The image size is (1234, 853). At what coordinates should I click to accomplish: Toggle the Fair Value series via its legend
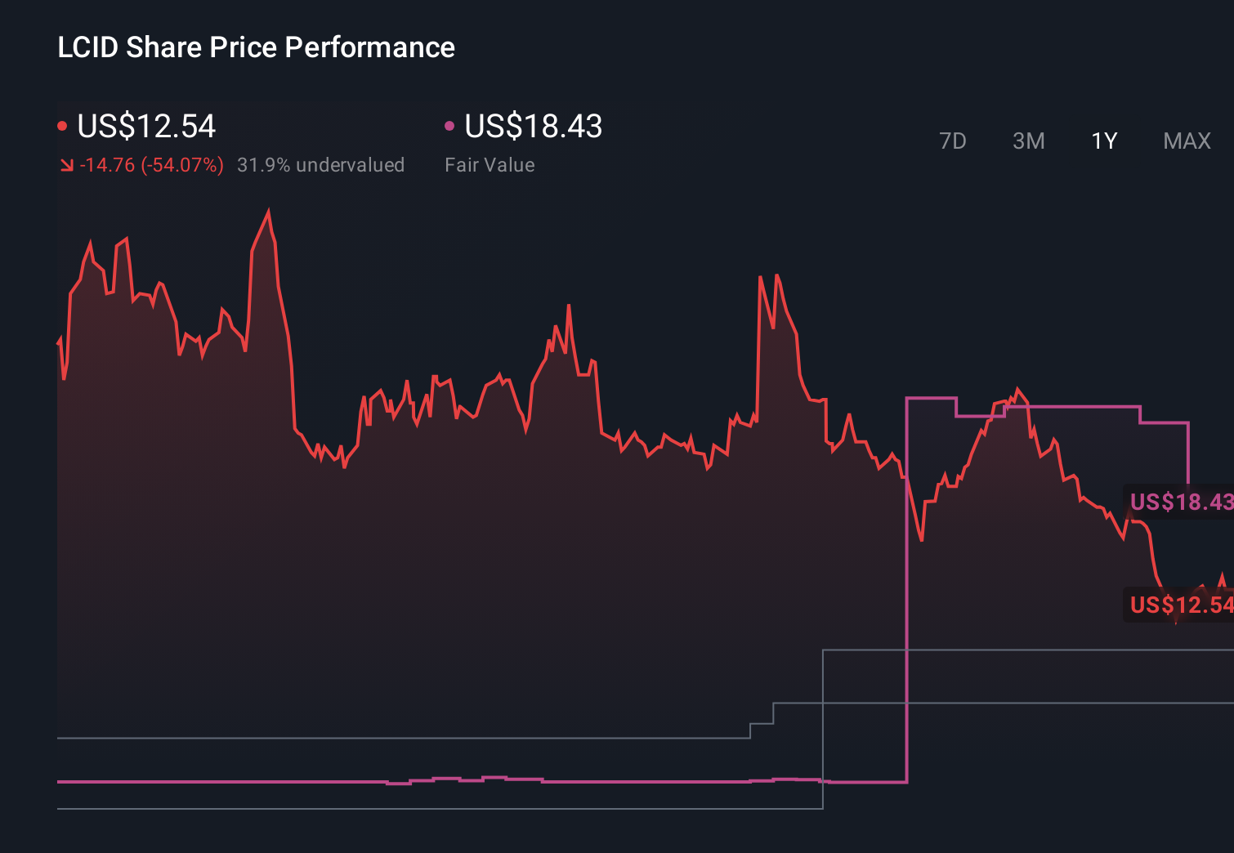click(x=531, y=127)
